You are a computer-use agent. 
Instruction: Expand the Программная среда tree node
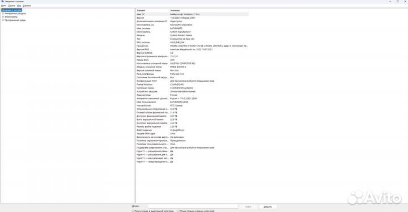pos(3,20)
